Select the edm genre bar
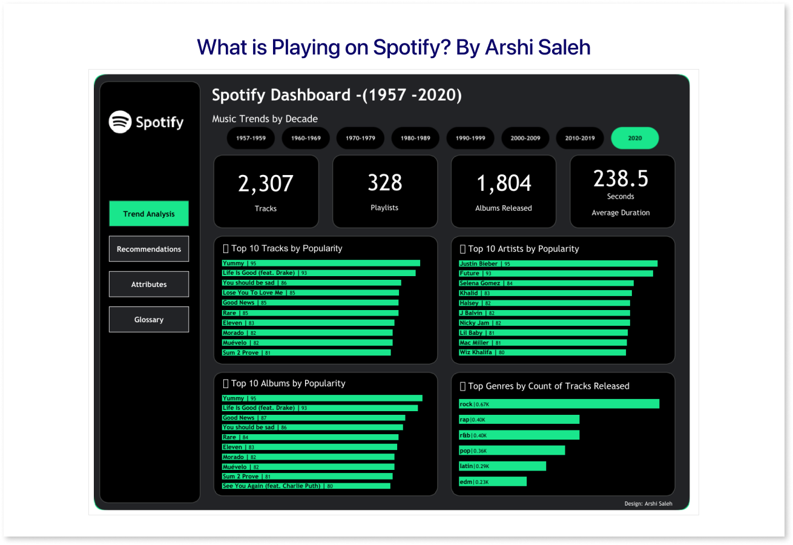Screen dimensions: 793x545 (493, 481)
